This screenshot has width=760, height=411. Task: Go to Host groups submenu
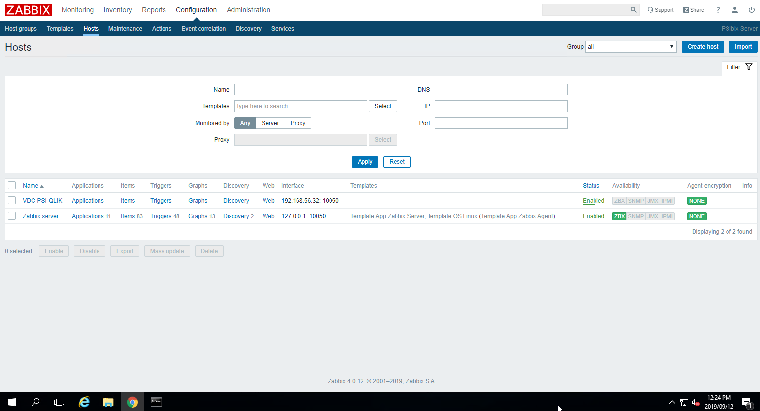pyautogui.click(x=21, y=29)
